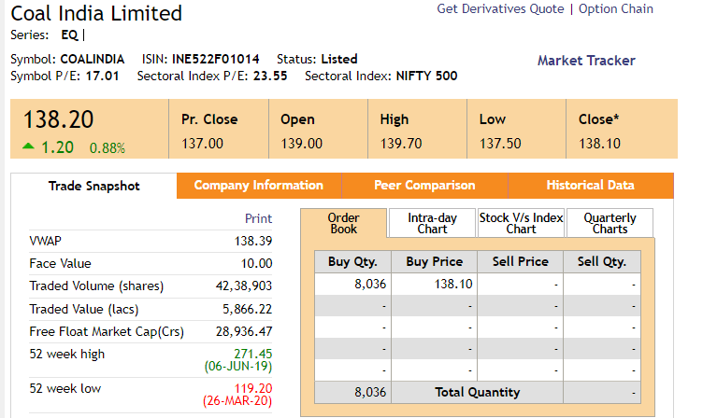Screen dimensions: 703x418
Task: Select the Trade Snapshot tab
Action: pyautogui.click(x=93, y=186)
